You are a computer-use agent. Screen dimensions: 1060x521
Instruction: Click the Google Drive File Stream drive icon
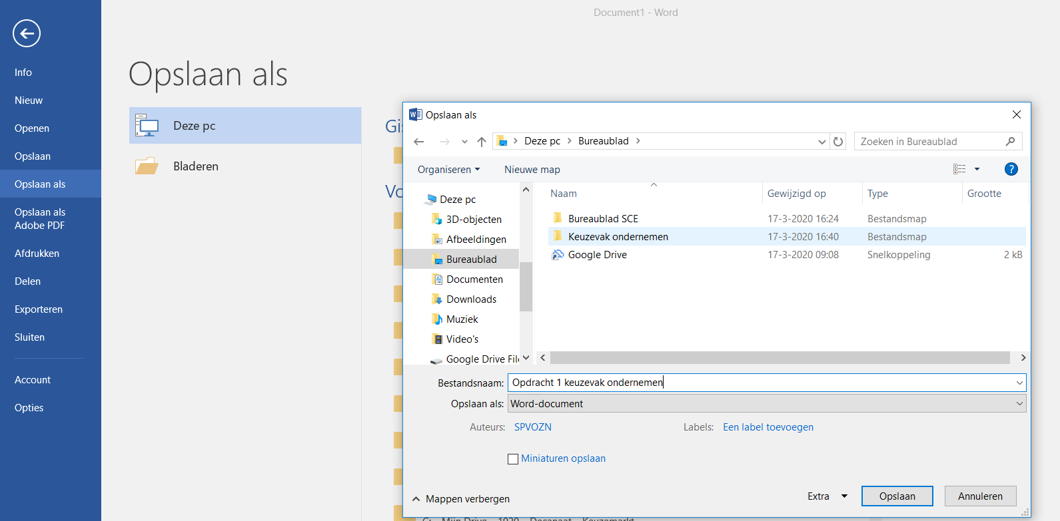(436, 360)
